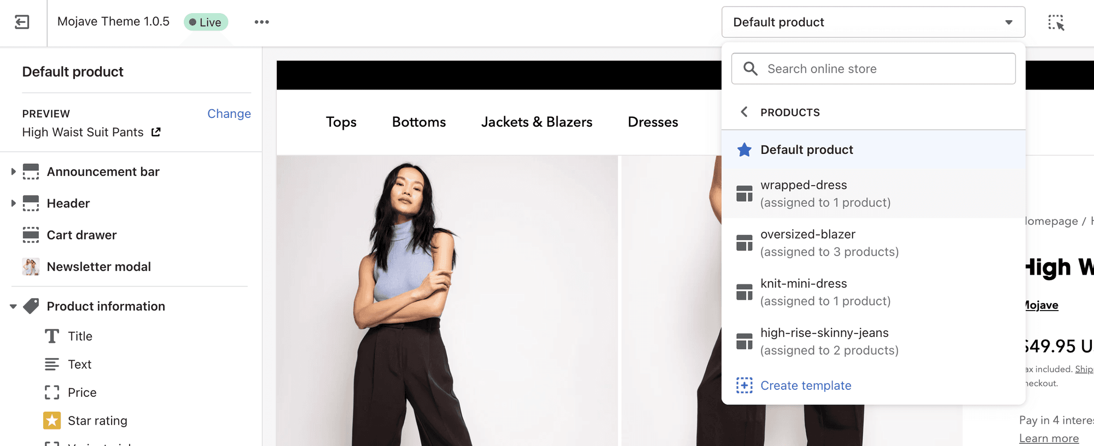Click the high-rise-skinny-jeans template icon
The width and height of the screenshot is (1094, 446).
click(744, 341)
